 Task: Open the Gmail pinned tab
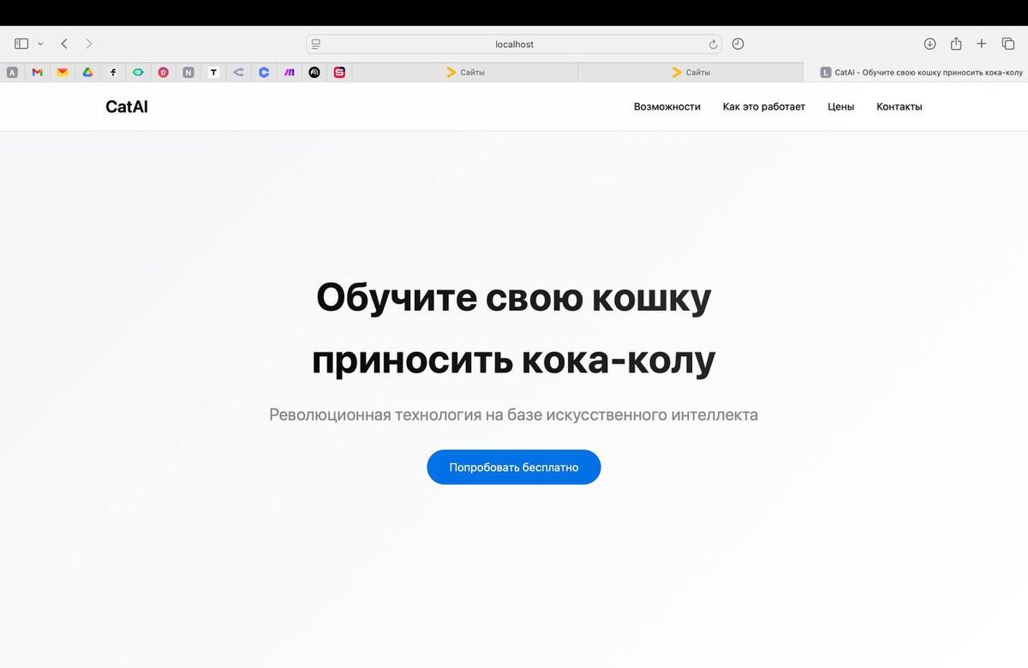[x=37, y=73]
